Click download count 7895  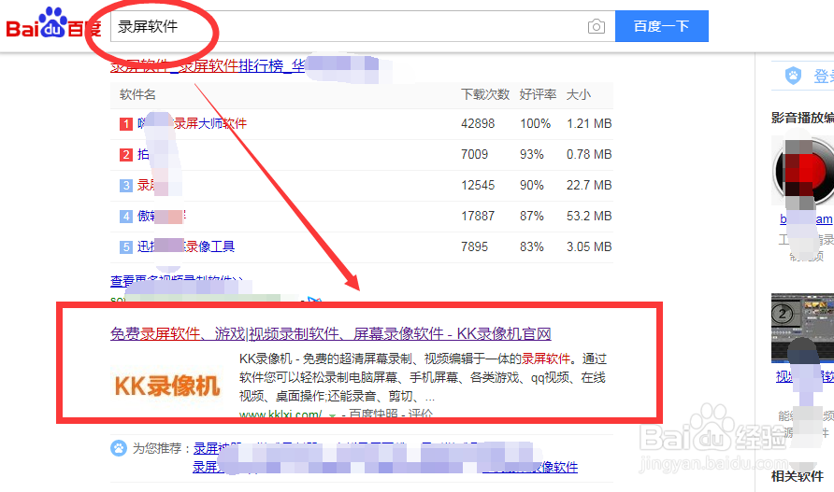pos(474,247)
